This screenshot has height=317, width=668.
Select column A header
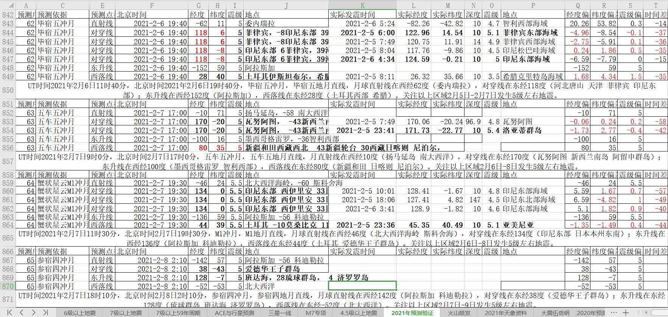click(26, 5)
